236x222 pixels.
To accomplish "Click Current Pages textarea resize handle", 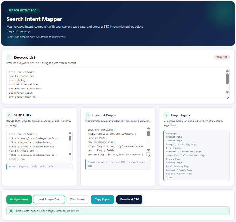I will [x=149, y=155].
